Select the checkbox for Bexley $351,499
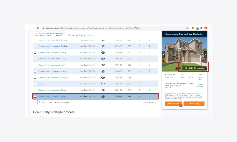This screenshot has width=237, height=142. point(35,90)
